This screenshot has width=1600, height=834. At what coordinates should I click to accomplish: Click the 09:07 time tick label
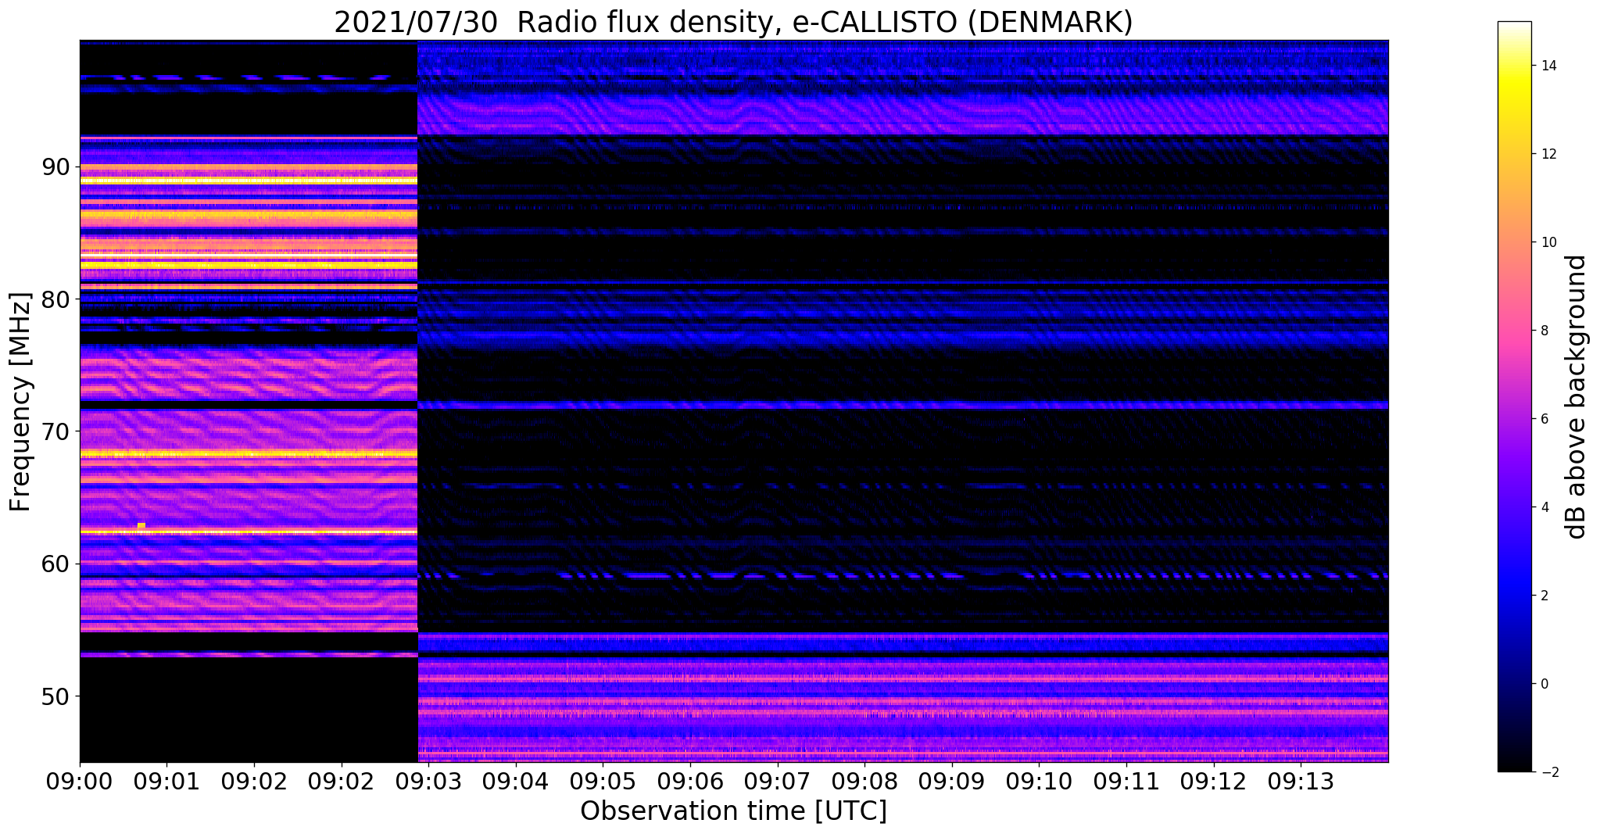click(777, 781)
